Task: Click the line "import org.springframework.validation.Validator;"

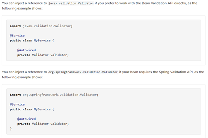Action: pos(54,95)
